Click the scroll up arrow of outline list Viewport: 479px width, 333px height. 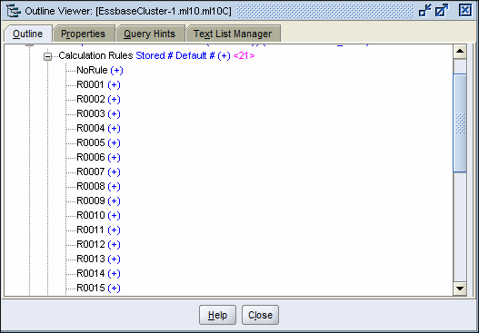[460, 51]
